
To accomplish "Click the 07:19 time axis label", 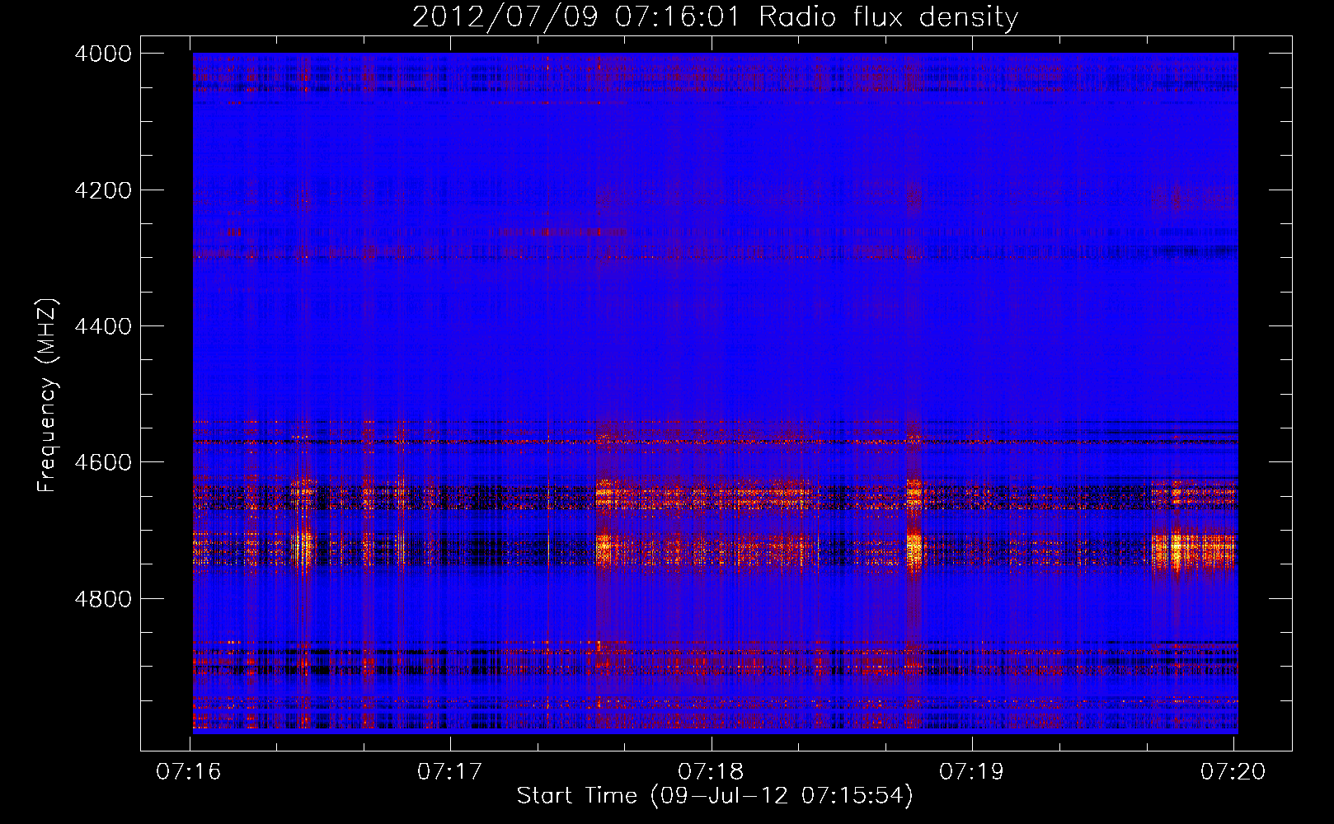I will tap(972, 772).
